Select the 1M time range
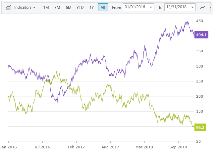The height and width of the screenshot is (155, 215). coord(46,7)
